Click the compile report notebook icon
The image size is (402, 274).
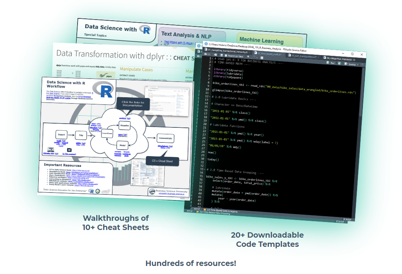(x=262, y=58)
